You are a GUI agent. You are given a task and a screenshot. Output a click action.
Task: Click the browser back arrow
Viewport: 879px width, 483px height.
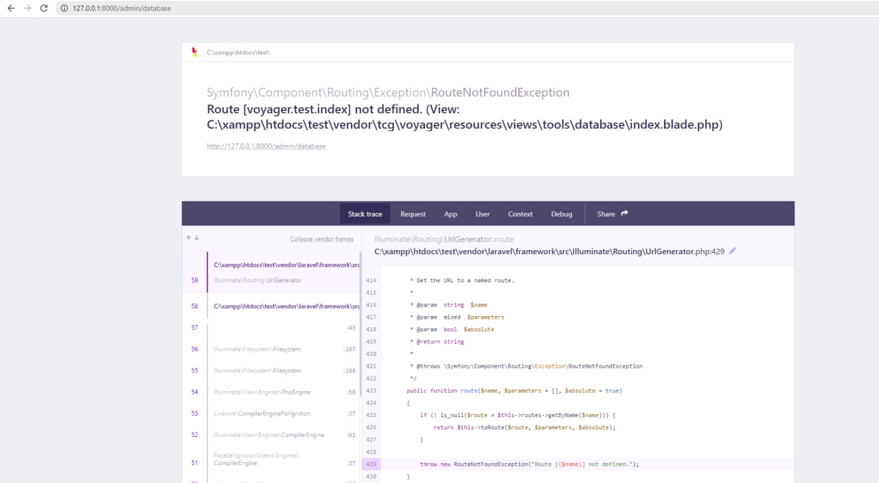[x=11, y=8]
